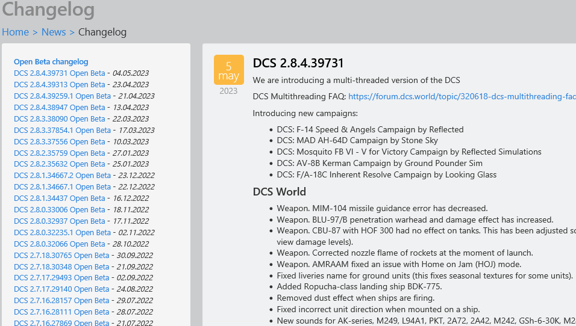Open DCS 2.7.16.28157 Open Beta changelog
576x326 pixels.
coord(61,300)
